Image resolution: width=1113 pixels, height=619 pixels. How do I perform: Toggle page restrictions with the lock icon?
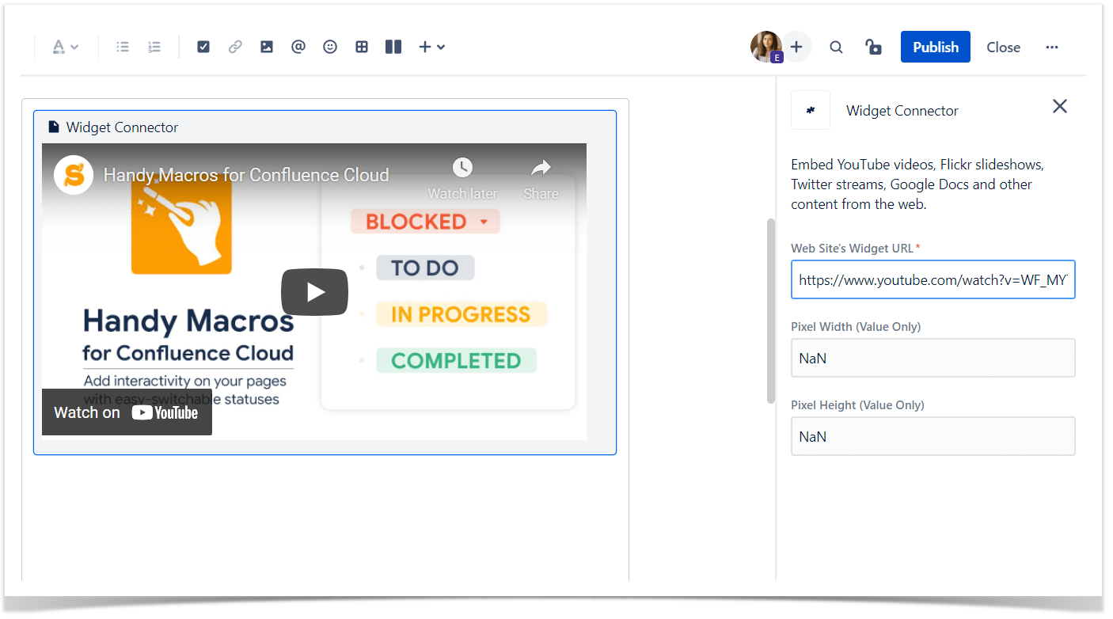coord(873,47)
